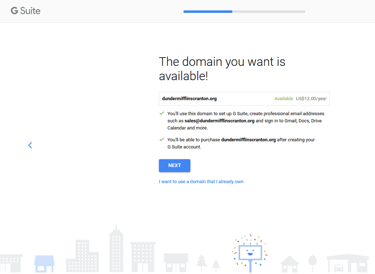Click the green 'Available' status text

tap(283, 98)
